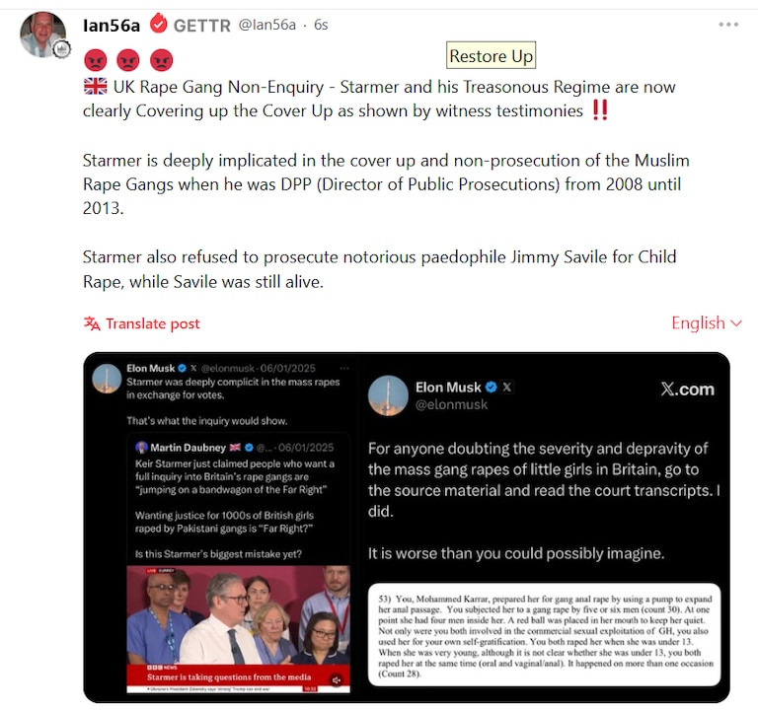Open the ellipsis menu on the embedded Elon Musk tweet

point(344,368)
